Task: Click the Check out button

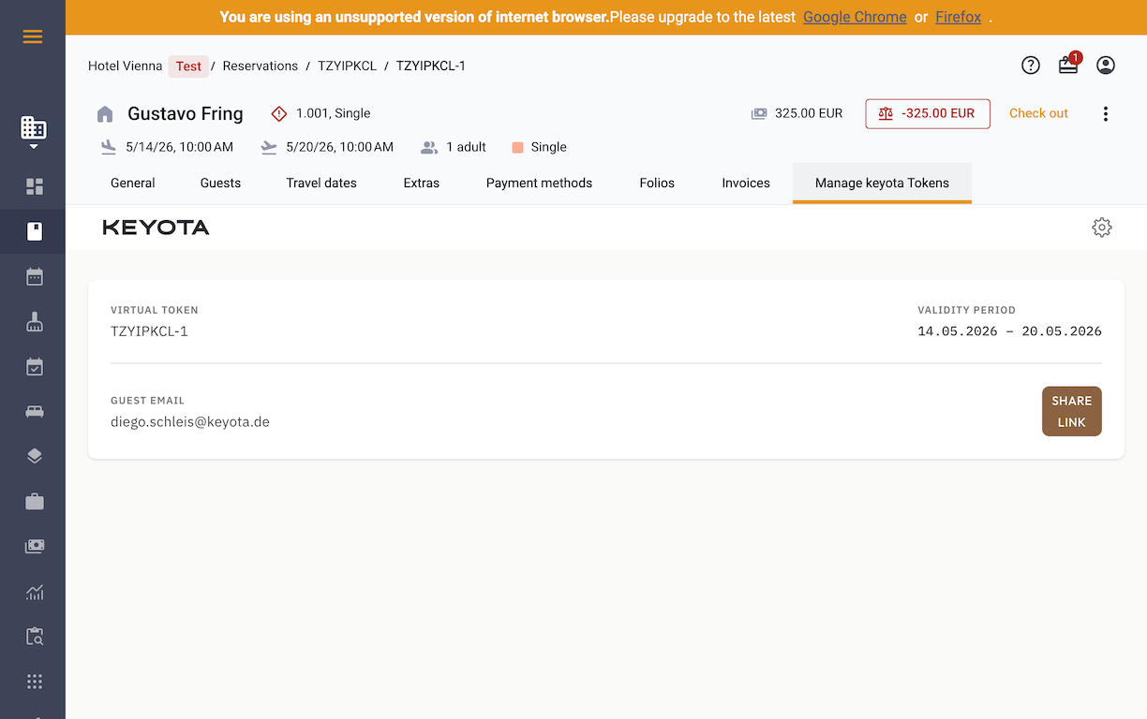Action: 1038,113
